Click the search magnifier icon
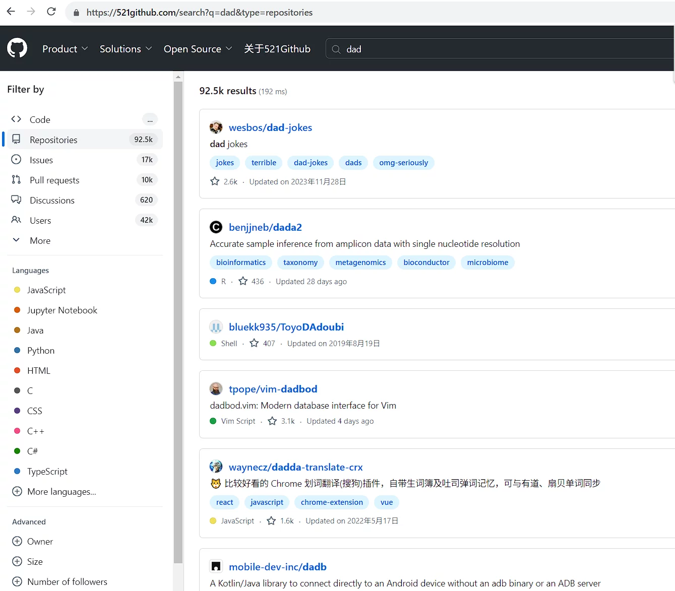The height and width of the screenshot is (591, 675). (336, 49)
